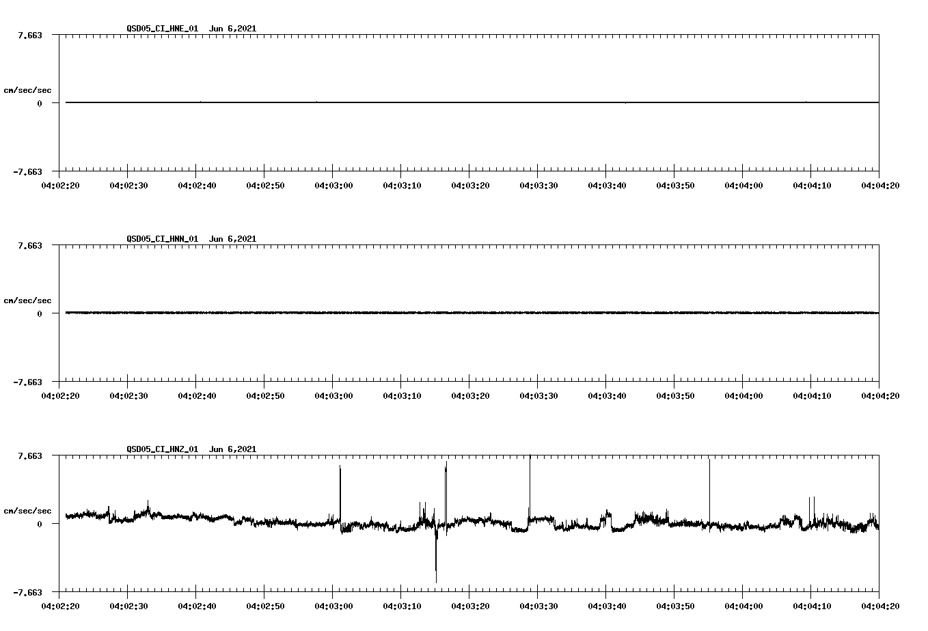The image size is (928, 631).
Task: Click the 7.663 upper limit on HNZ plot
Action: (31, 455)
